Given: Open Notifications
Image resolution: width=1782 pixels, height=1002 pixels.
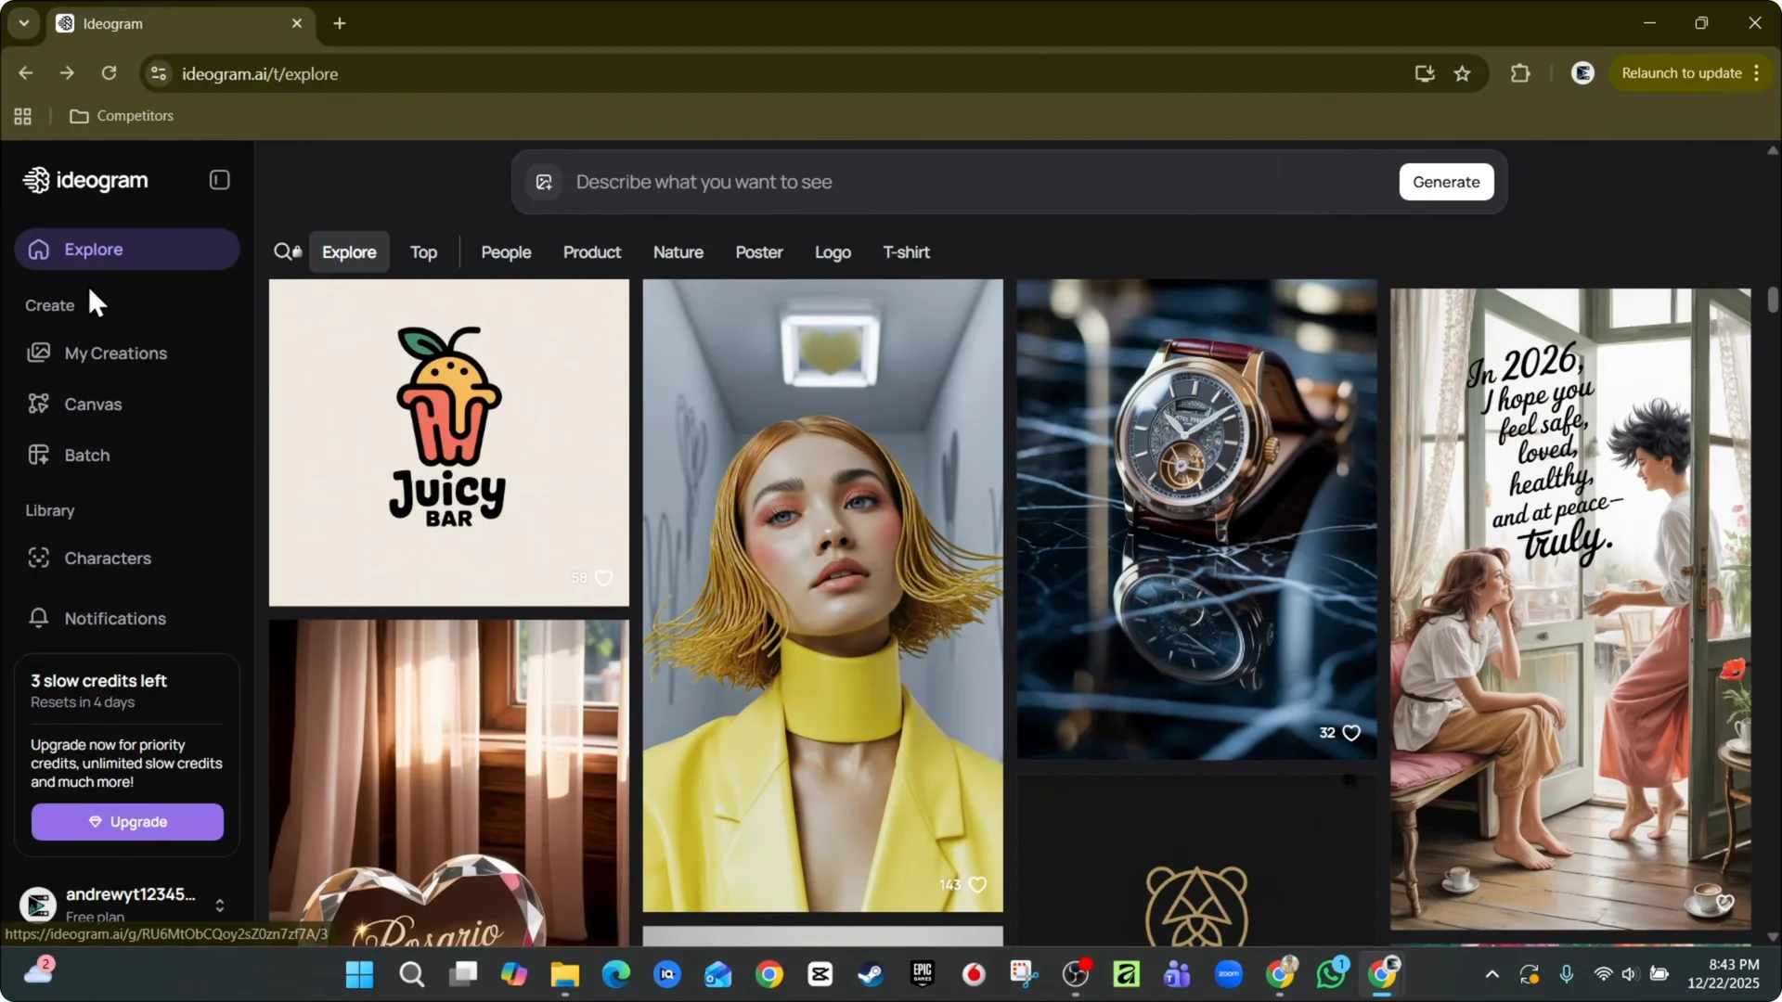Looking at the screenshot, I should (x=115, y=618).
